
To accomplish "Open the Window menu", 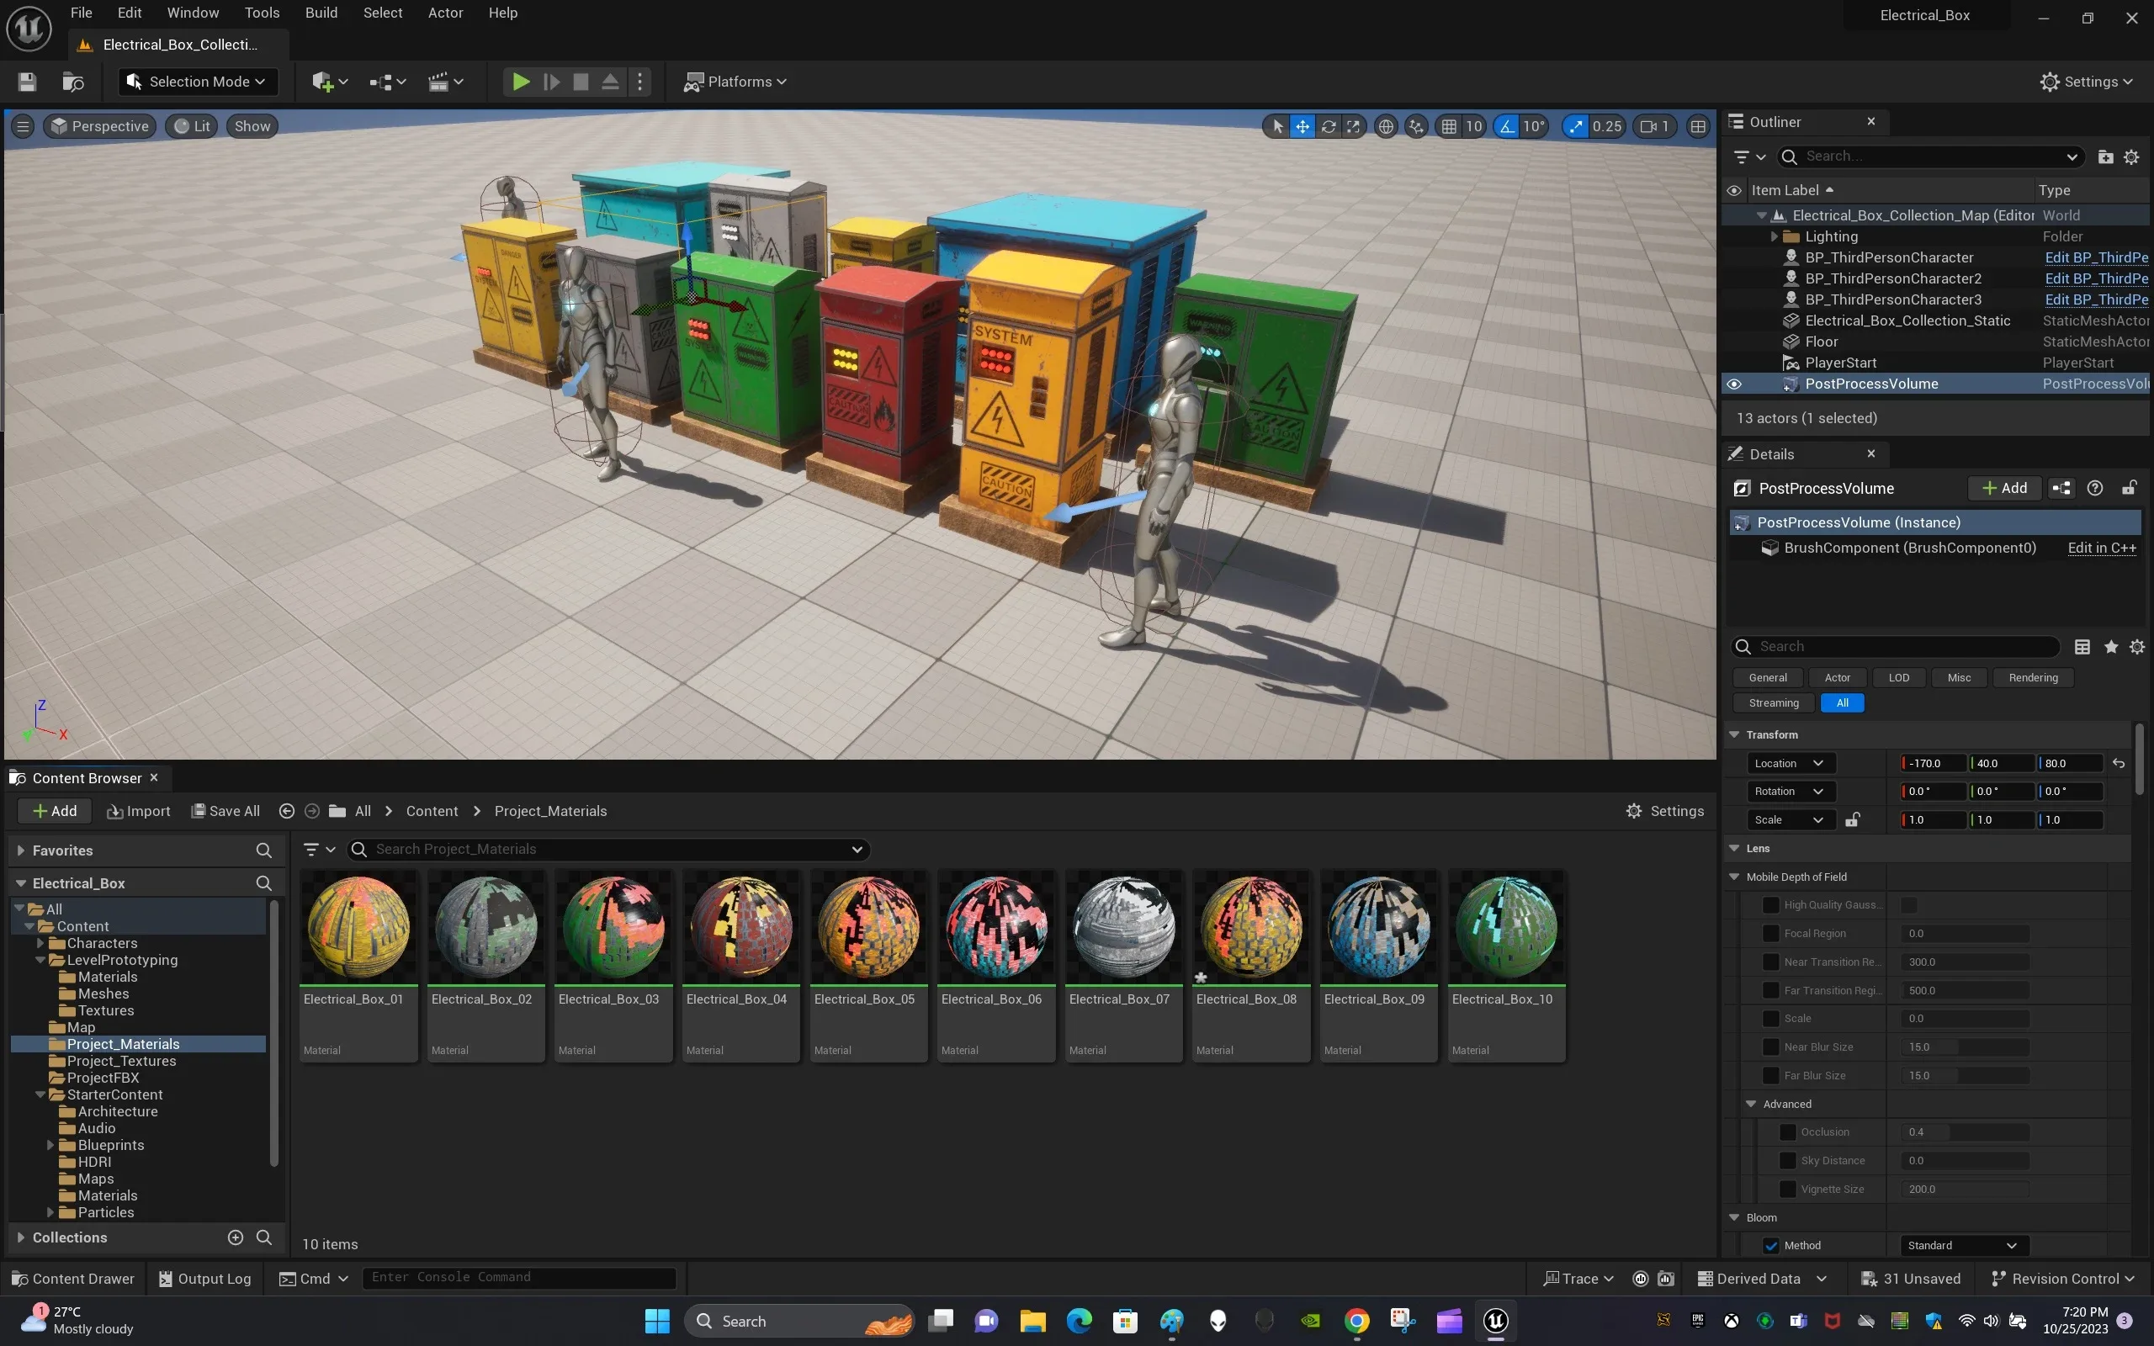I will tap(194, 13).
